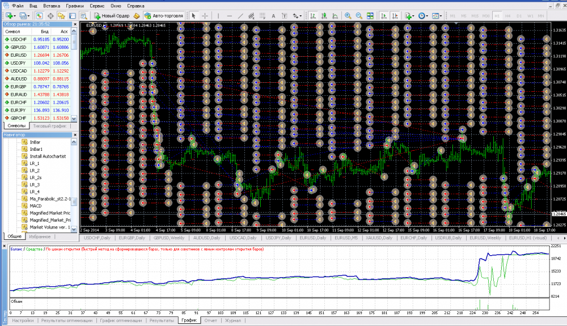Zoom in on the chart
Screen dimensions: 567x326
pyautogui.click(x=348, y=15)
